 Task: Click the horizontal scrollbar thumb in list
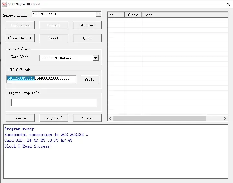159,119
